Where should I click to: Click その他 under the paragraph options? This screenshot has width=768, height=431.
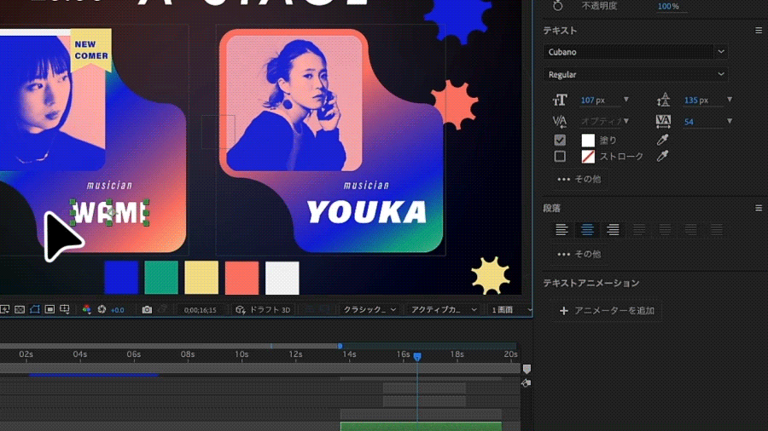tap(579, 254)
